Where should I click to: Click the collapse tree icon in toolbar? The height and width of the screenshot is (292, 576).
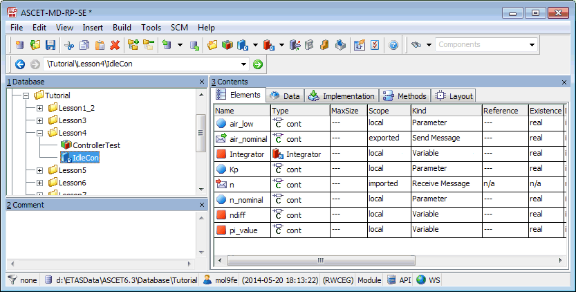[149, 45]
